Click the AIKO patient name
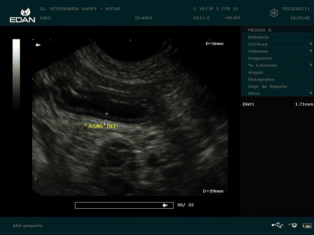This screenshot has height=235, width=314. [45, 18]
